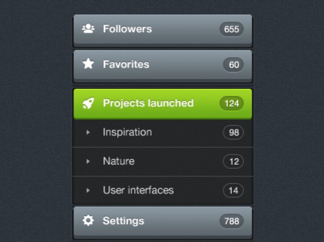Click the 788 badge on Settings
The width and height of the screenshot is (324, 242).
tap(231, 221)
